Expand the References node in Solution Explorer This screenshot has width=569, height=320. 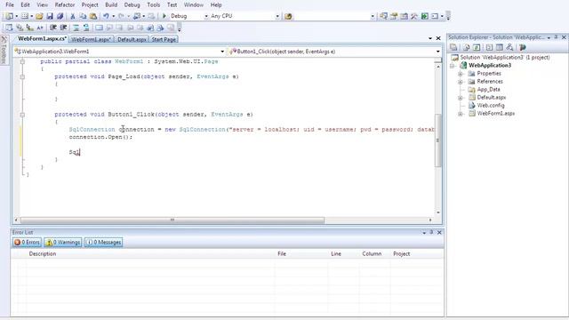tap(461, 82)
